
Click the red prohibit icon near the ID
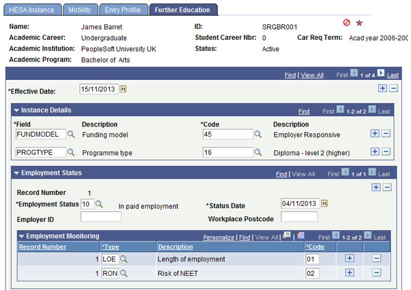pos(346,22)
